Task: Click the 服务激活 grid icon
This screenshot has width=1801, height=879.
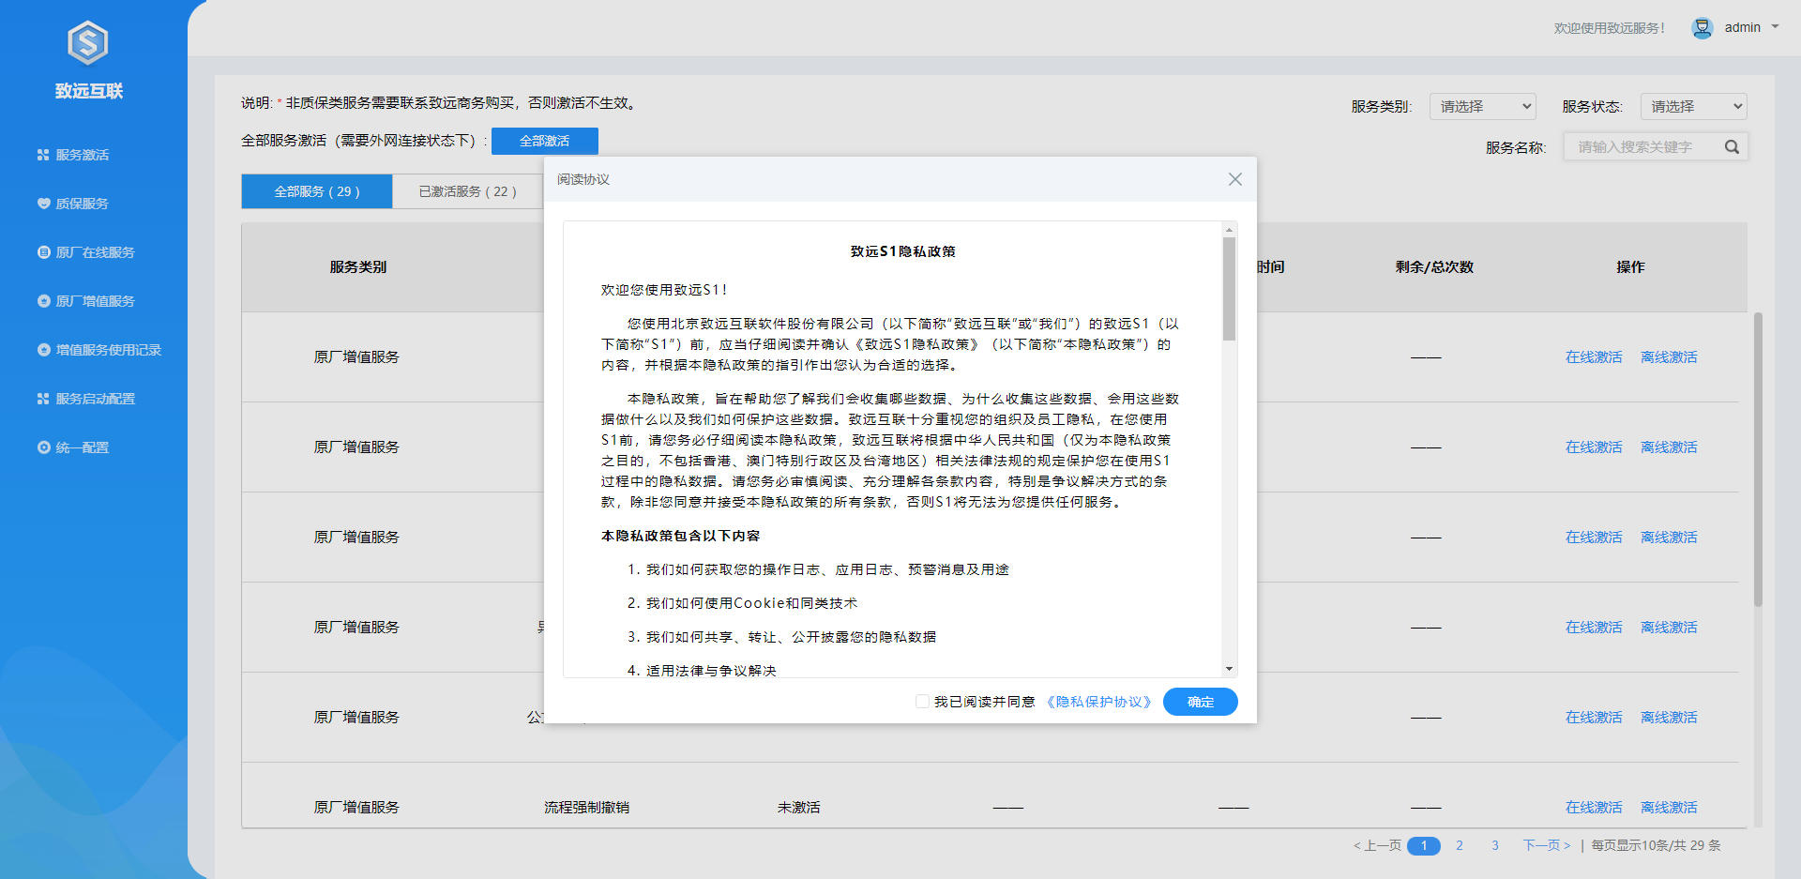Action: coord(43,155)
